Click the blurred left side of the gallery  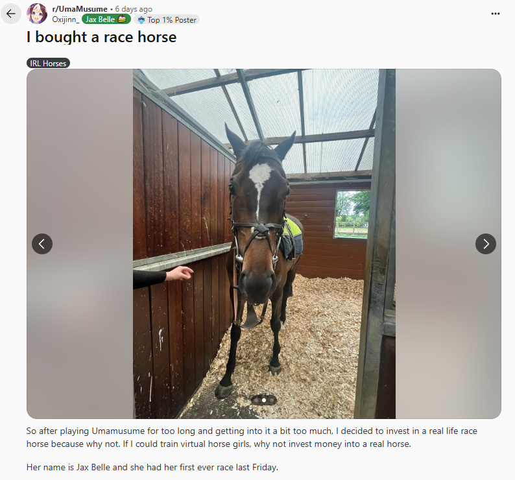(x=80, y=243)
